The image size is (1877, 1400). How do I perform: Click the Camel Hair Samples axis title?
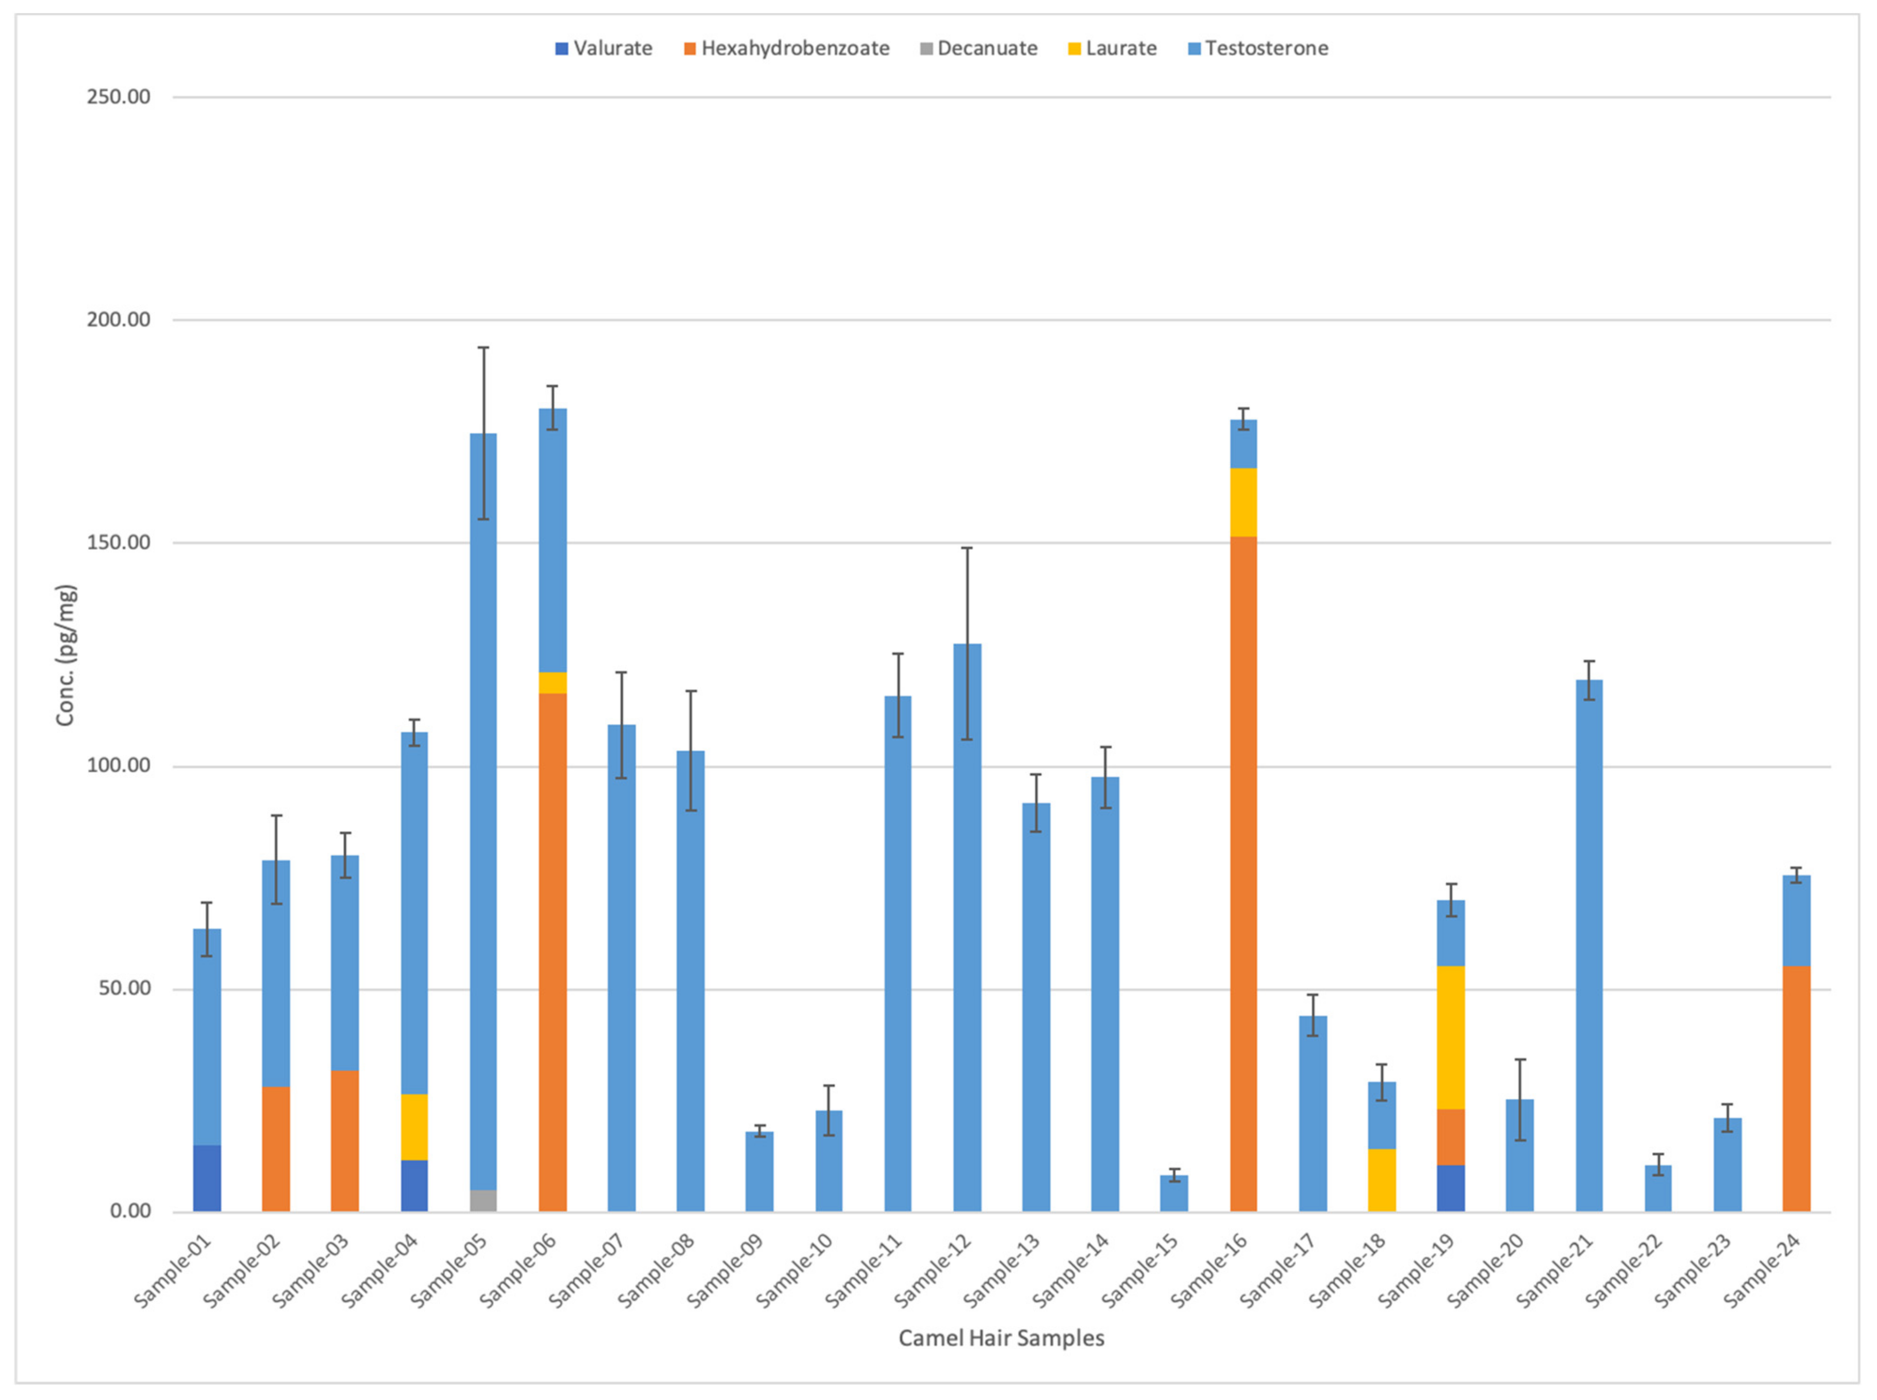coord(1001,1337)
